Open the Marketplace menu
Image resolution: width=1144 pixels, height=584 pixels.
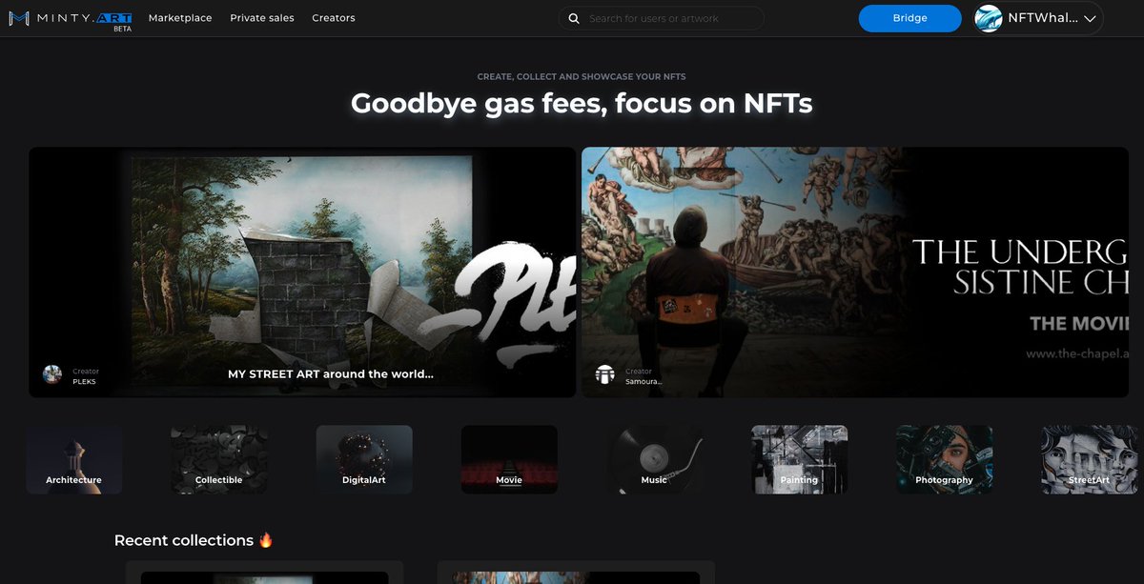pyautogui.click(x=180, y=18)
